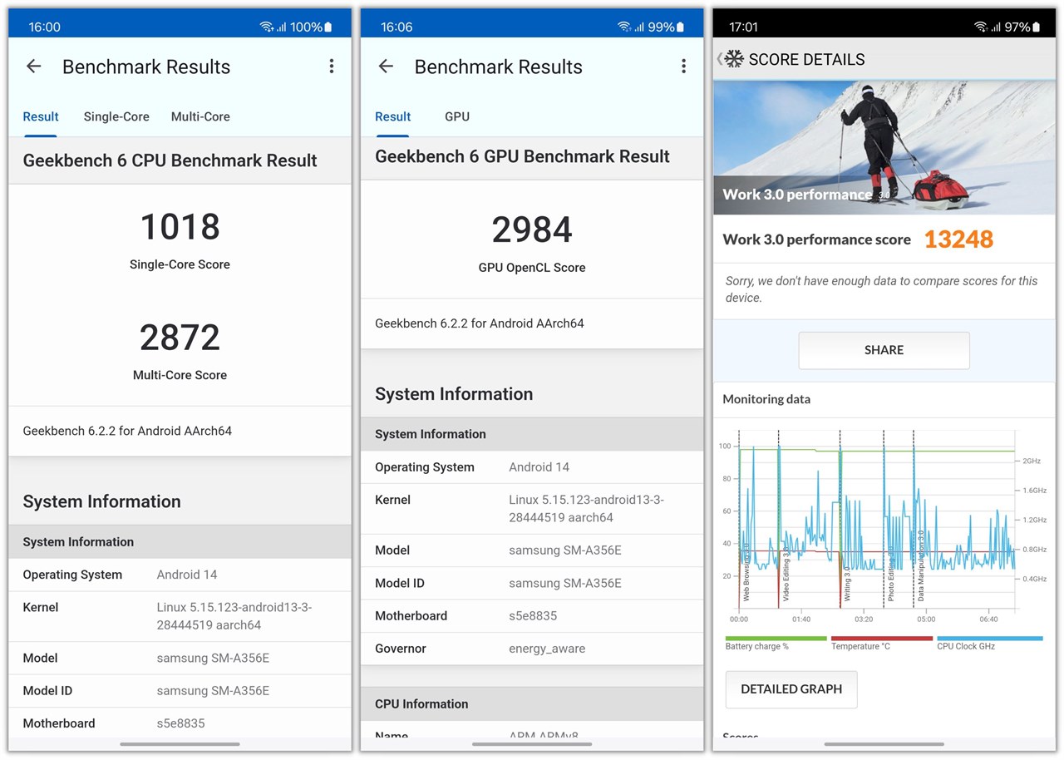Viewport: 1064px width, 760px height.
Task: Tap Geekbench 6.2.2 version line in CPU screen
Action: click(x=127, y=431)
